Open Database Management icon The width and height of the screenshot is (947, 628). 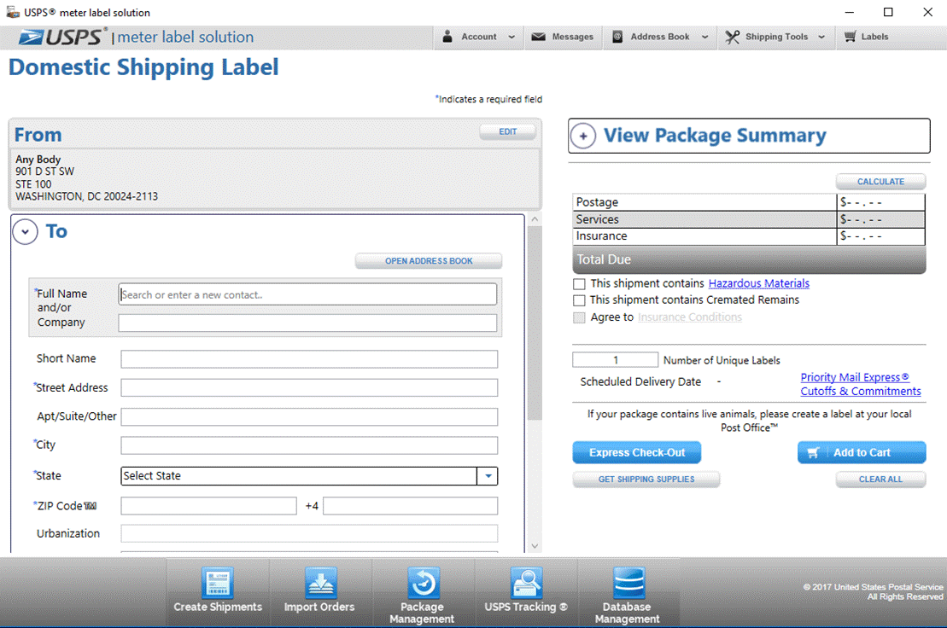[628, 582]
